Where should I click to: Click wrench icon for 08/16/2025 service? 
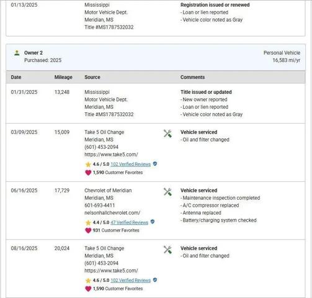pyautogui.click(x=167, y=250)
